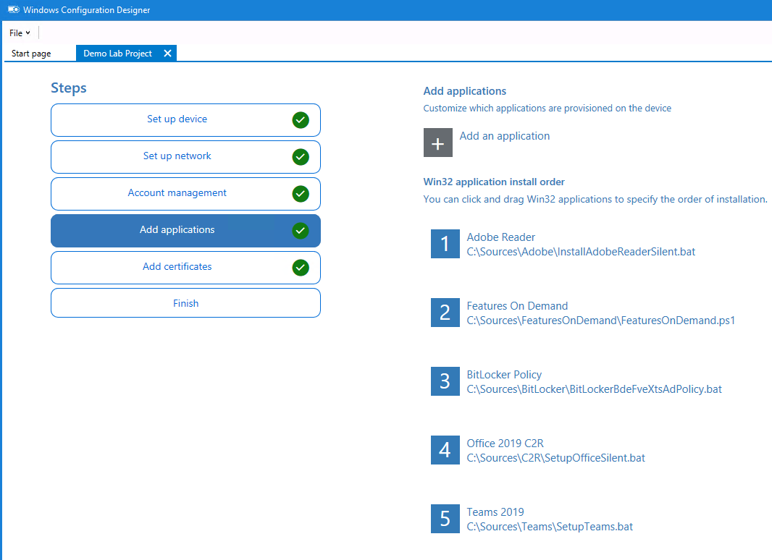Click the Add applications heading on the right
Viewport: 772px width, 560px height.
click(465, 91)
